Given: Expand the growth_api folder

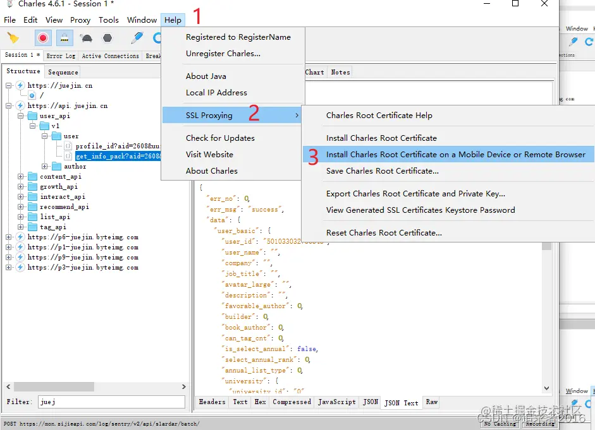Looking at the screenshot, I should [x=20, y=186].
